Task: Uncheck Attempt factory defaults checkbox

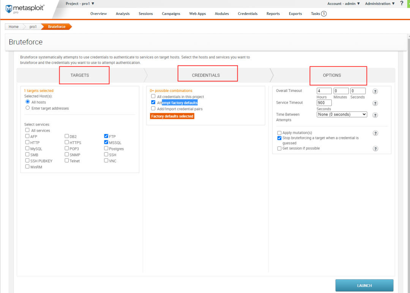Action: point(153,102)
